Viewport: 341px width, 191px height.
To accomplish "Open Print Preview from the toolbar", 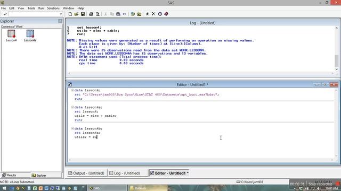I will [x=98, y=14].
